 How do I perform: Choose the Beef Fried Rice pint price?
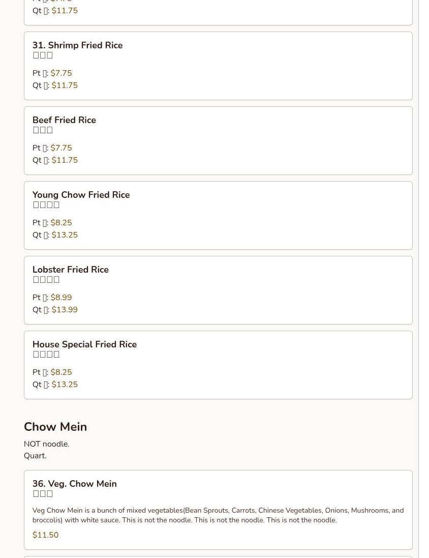click(61, 148)
